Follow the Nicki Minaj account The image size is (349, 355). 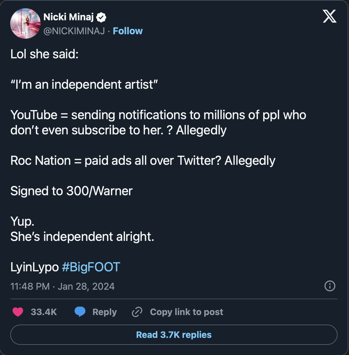click(x=128, y=31)
